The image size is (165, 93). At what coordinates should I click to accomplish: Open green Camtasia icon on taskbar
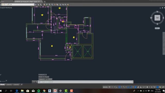[x=66, y=91]
